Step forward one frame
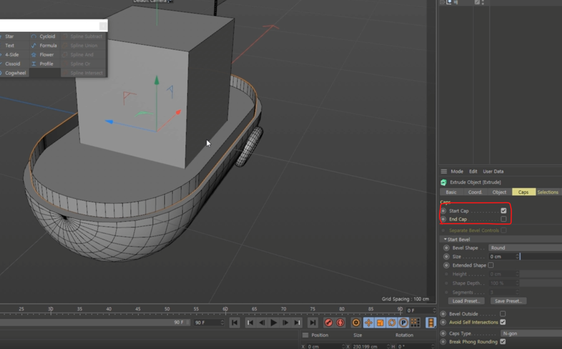This screenshot has height=349, width=562. [285, 323]
